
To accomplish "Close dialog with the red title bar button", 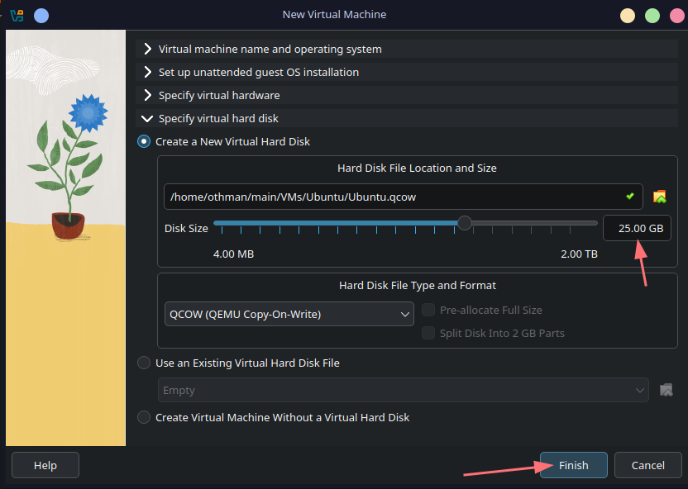I will [x=675, y=15].
